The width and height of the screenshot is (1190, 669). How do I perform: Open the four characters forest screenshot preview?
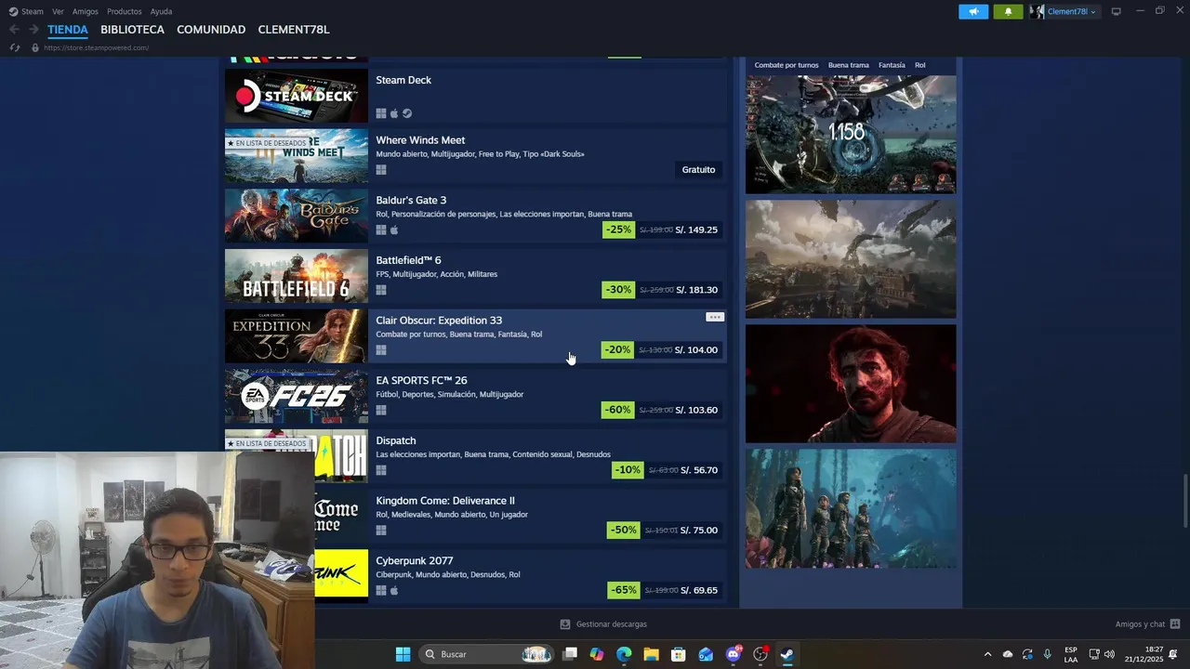click(x=851, y=509)
